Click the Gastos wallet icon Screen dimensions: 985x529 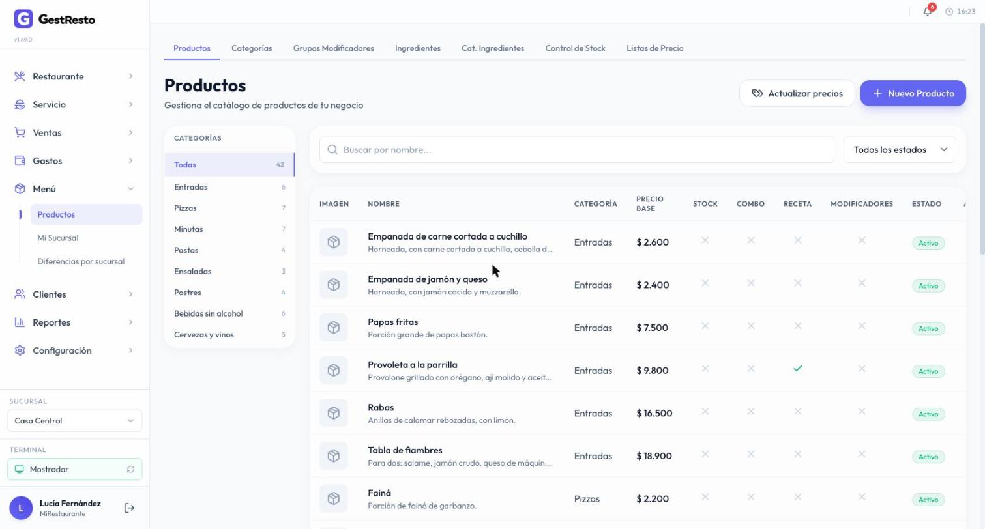click(x=20, y=160)
